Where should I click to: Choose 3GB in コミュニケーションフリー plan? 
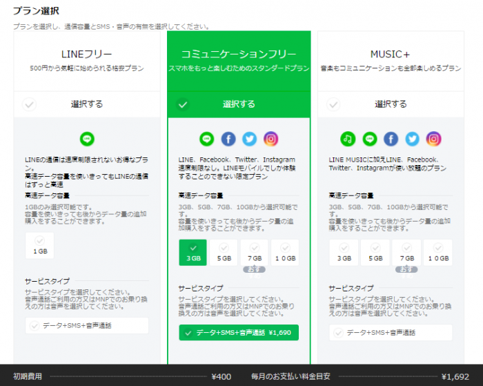coord(193,253)
